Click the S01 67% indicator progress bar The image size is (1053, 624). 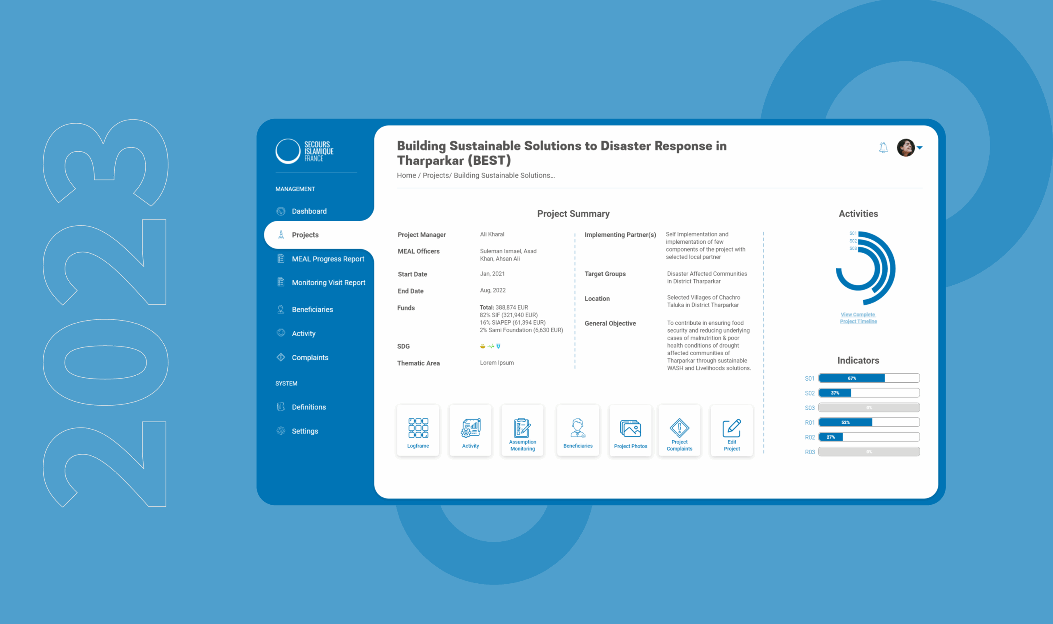coord(869,378)
